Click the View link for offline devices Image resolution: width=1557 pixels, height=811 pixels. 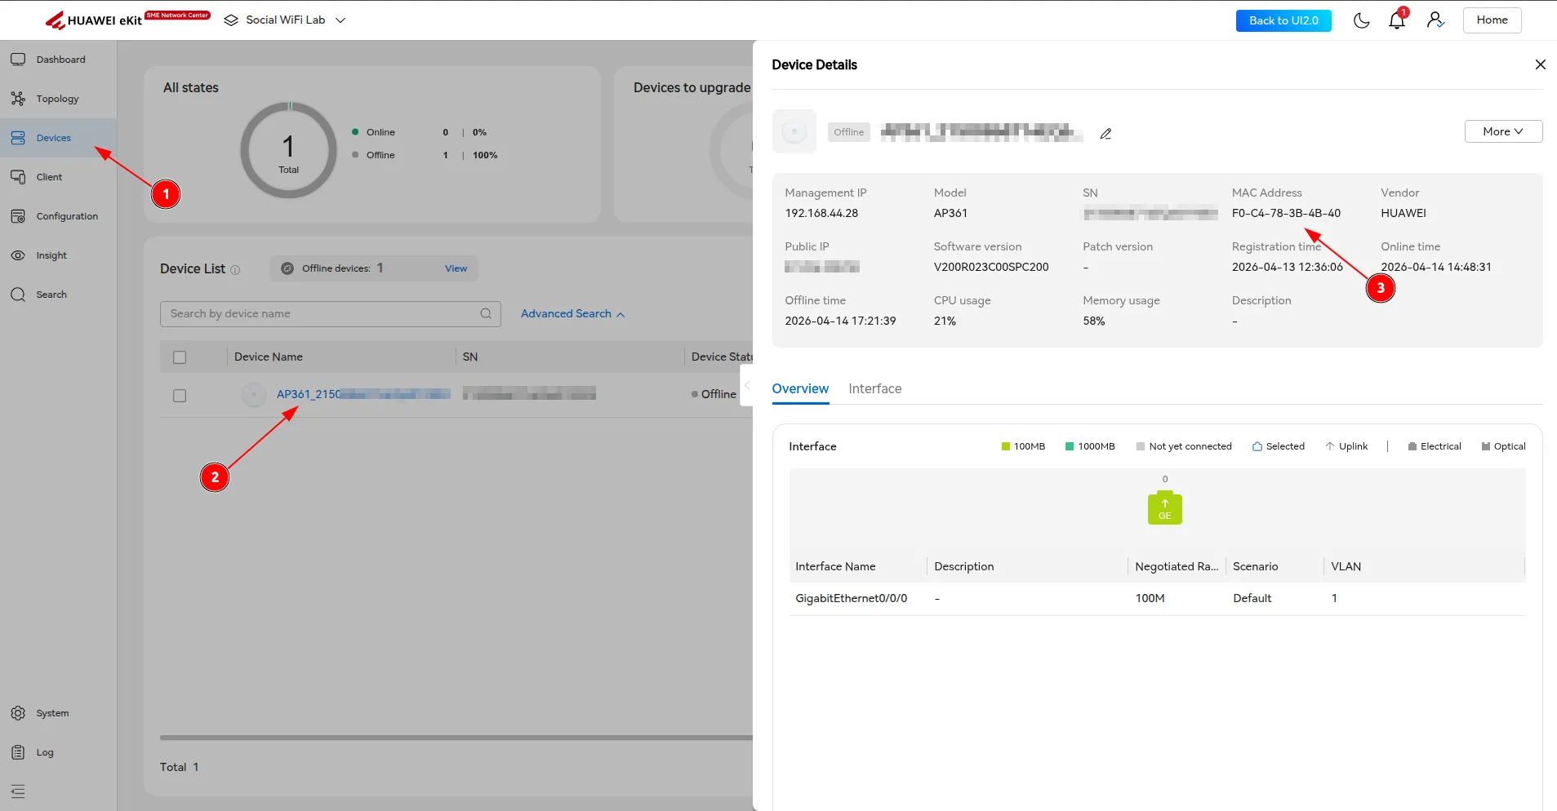(x=456, y=268)
